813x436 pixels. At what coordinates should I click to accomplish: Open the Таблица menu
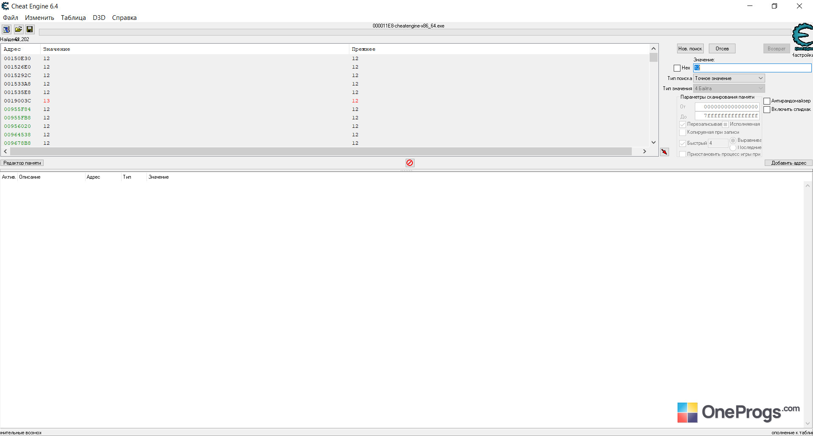click(73, 18)
